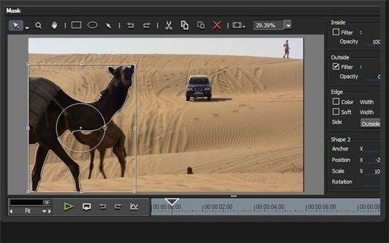Cut the selected shape with scissors
Viewport: 389px width, 243px height.
(169, 25)
